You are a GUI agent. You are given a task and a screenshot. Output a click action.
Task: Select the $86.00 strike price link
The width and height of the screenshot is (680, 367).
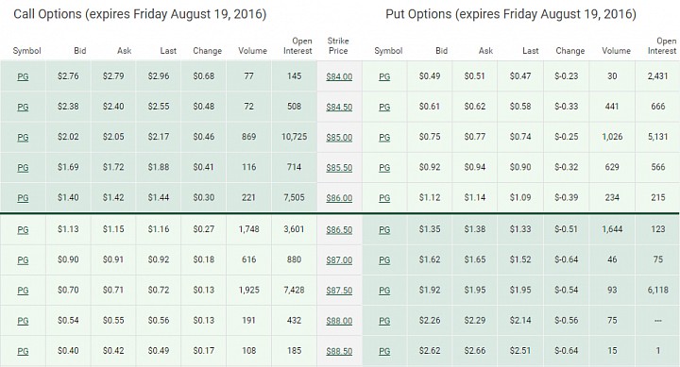[x=339, y=198]
